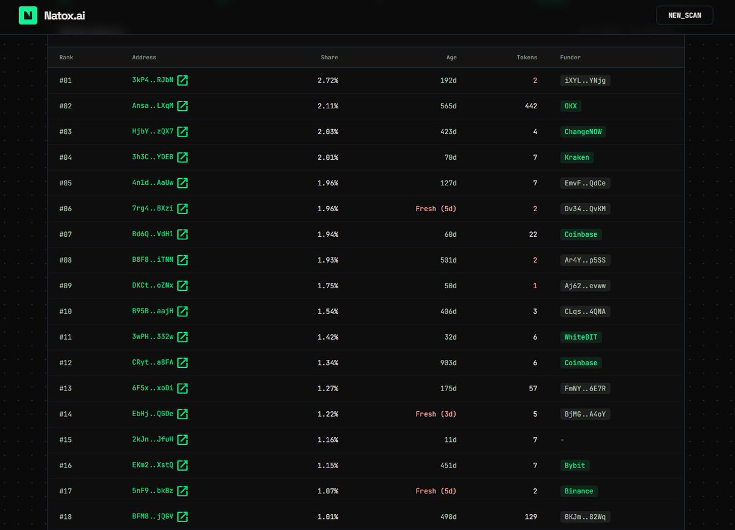The width and height of the screenshot is (735, 530).
Task: Click the EmvF..QdCe funder tag
Action: pos(585,183)
